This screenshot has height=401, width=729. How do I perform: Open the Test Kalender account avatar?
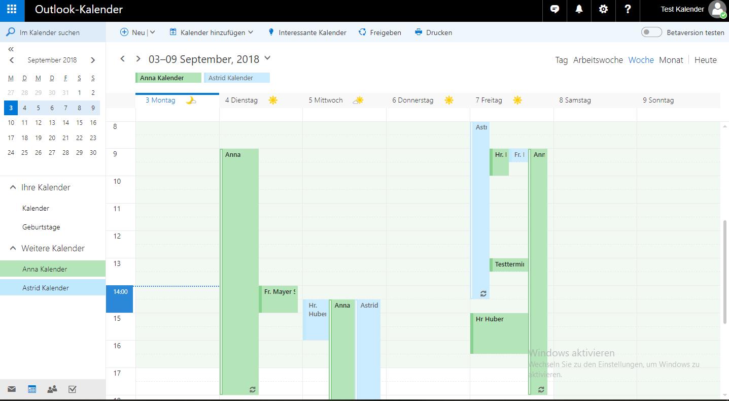click(717, 9)
